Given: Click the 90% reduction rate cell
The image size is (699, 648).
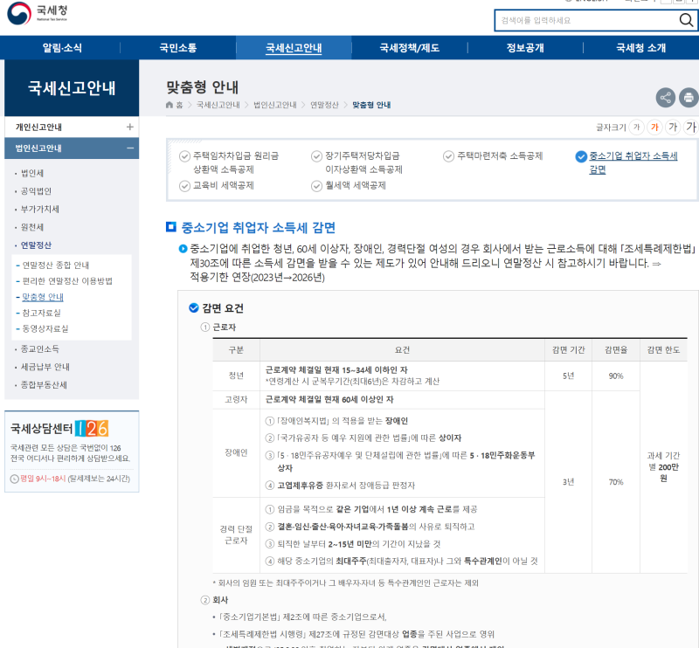Looking at the screenshot, I should (616, 376).
